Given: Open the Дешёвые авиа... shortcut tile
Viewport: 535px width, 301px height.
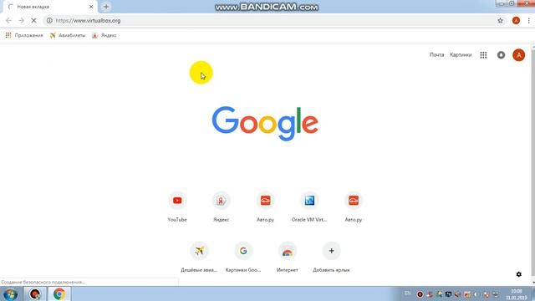Looking at the screenshot, I should click(x=199, y=258).
